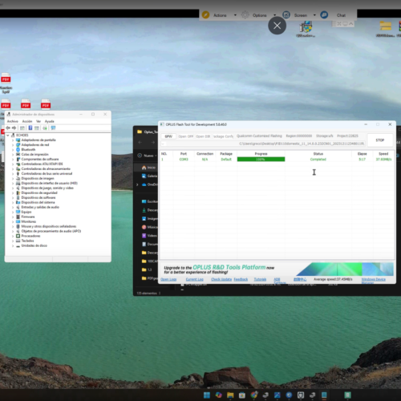The image size is (401, 401).
Task: Expand Colas de impresión node
Action: 13,155
